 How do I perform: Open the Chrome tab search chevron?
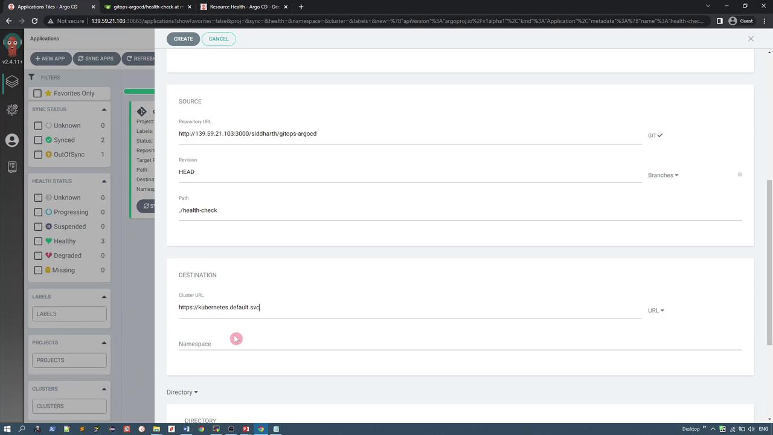[708, 6]
